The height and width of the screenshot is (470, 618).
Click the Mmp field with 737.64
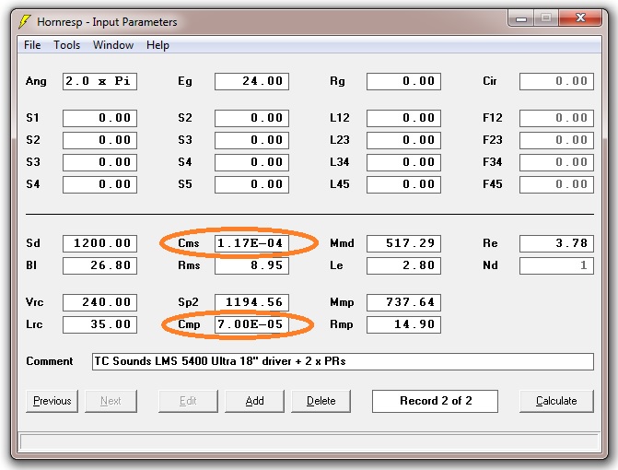(403, 302)
